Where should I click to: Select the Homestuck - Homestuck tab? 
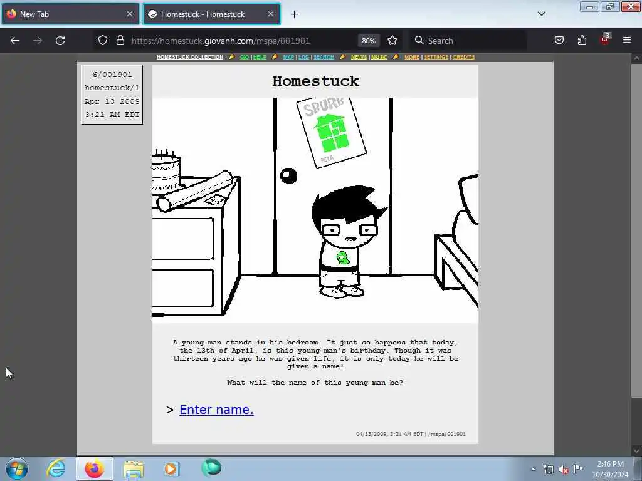coord(211,14)
